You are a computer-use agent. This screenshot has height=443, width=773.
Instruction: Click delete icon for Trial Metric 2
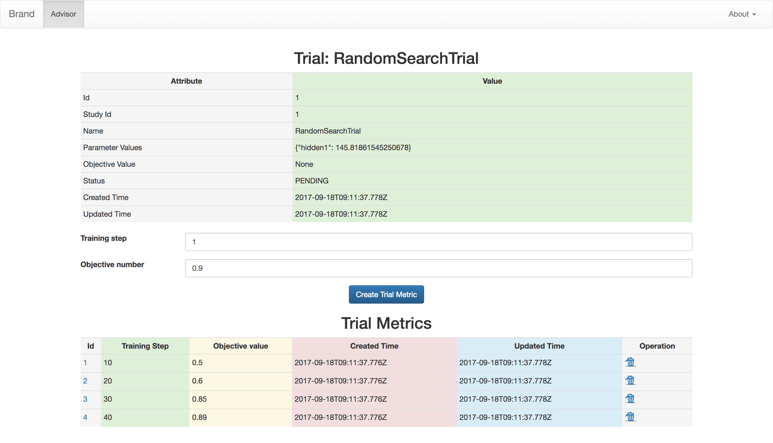(x=631, y=381)
